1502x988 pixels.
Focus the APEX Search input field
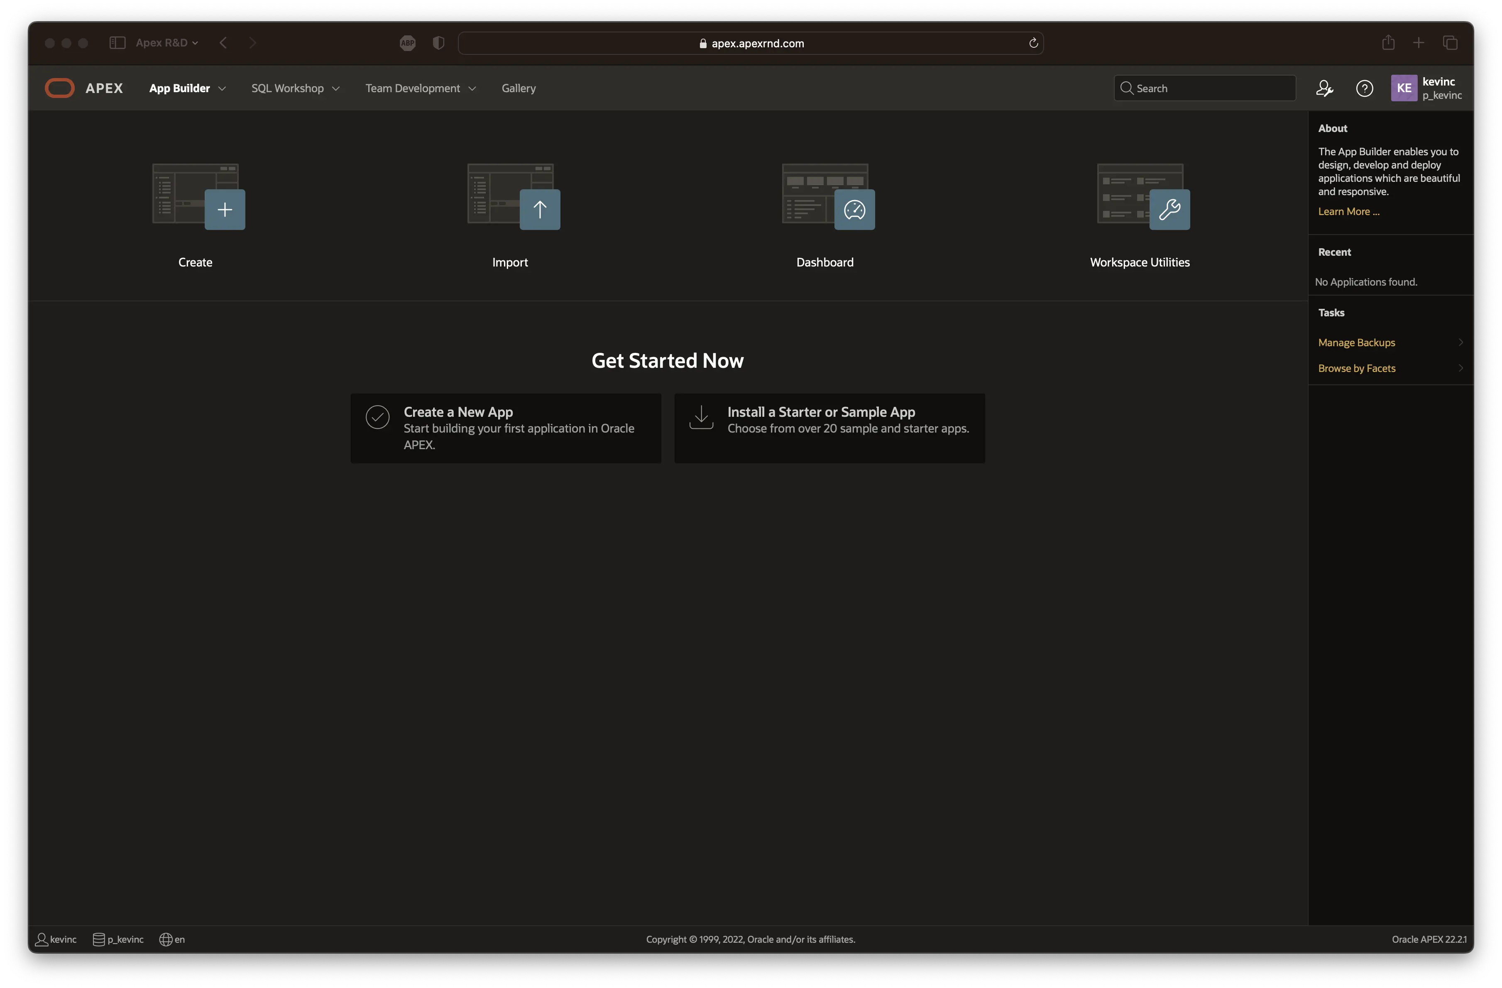point(1205,88)
